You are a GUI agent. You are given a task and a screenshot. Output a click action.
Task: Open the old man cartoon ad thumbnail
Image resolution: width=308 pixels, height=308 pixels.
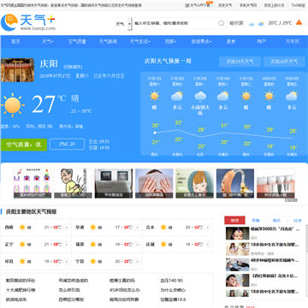[73, 183]
